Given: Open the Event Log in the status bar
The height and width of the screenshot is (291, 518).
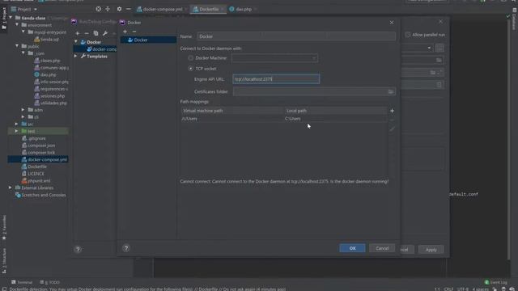Looking at the screenshot, I should [495, 282].
